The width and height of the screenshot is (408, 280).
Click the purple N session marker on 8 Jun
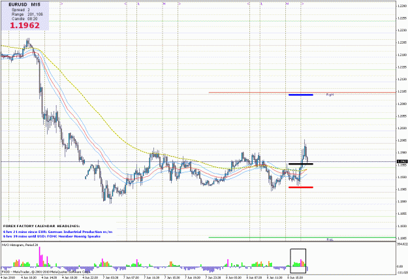pos(287,4)
